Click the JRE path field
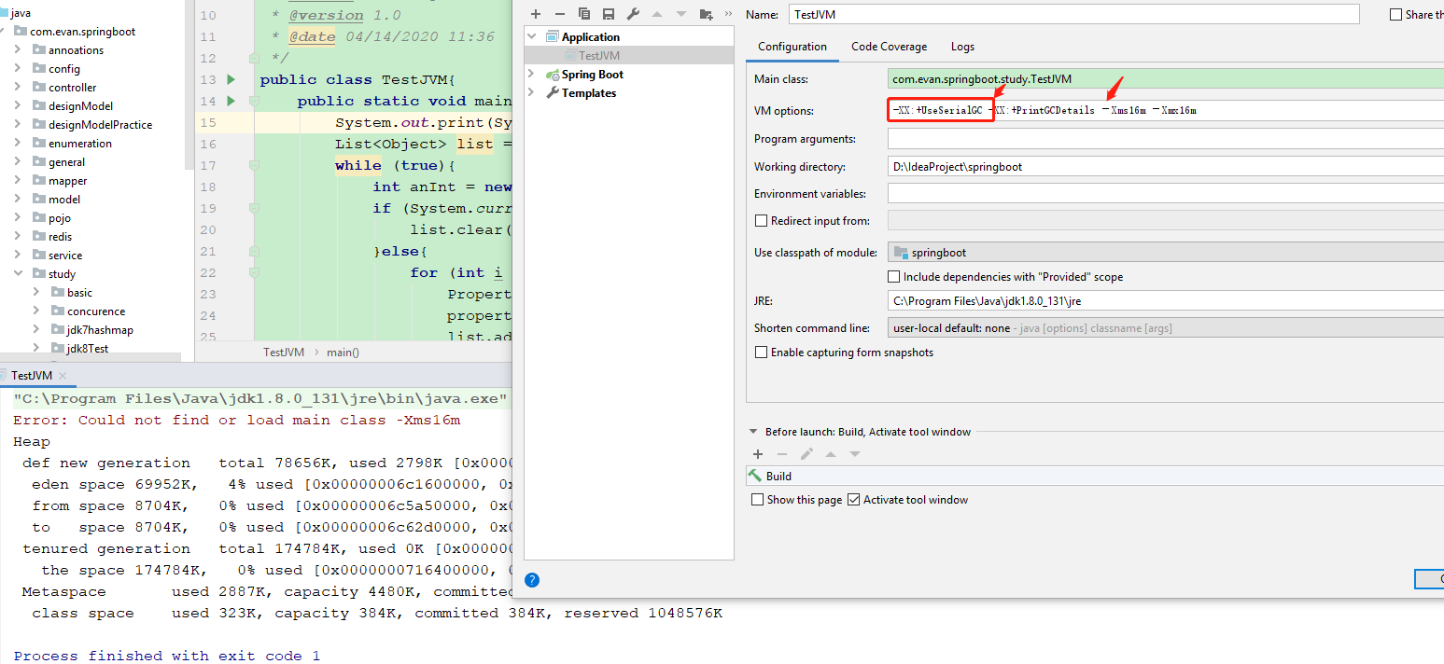The image size is (1444, 664). click(x=1166, y=301)
